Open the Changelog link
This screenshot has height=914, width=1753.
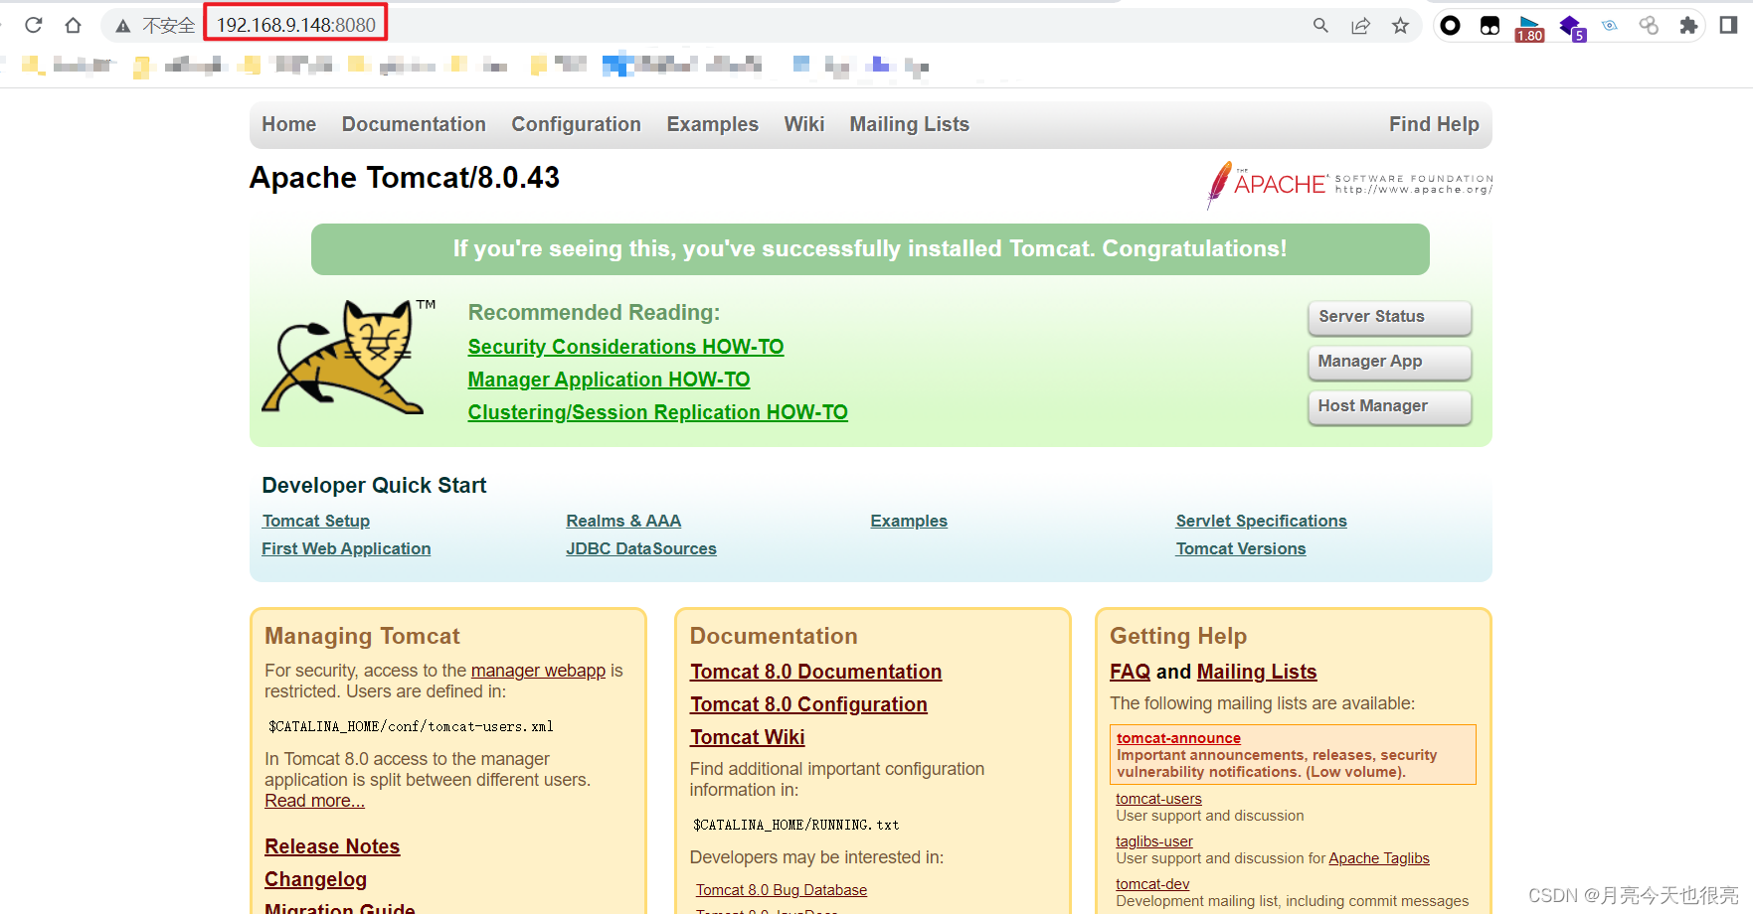pyautogui.click(x=315, y=879)
